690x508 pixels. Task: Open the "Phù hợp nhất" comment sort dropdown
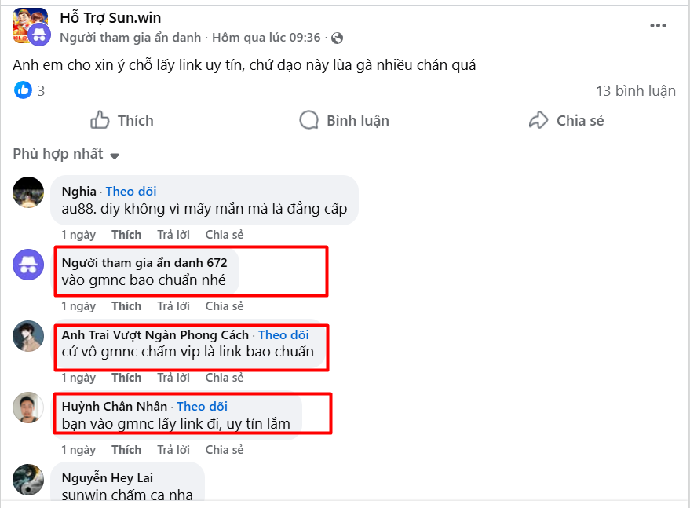pyautogui.click(x=59, y=154)
